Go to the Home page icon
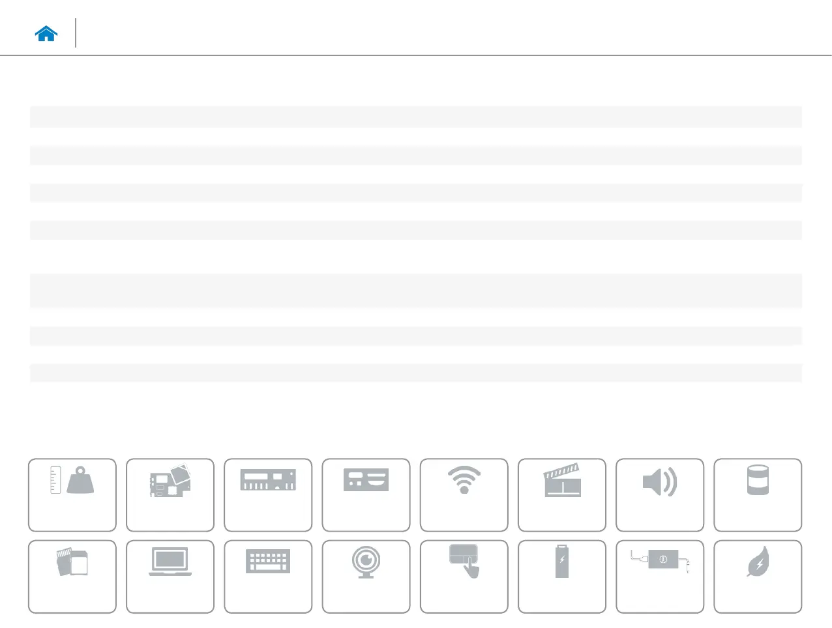 point(46,34)
